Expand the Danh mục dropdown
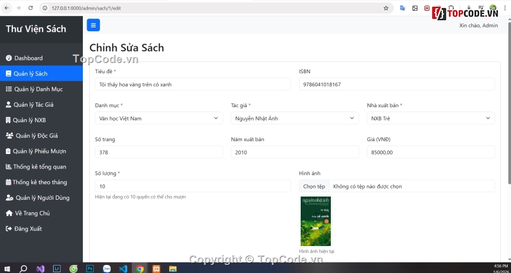The image size is (511, 273). [x=159, y=118]
